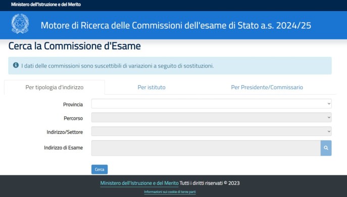Switch to the Per istituto tab
This screenshot has height=197, width=347.
(x=152, y=87)
